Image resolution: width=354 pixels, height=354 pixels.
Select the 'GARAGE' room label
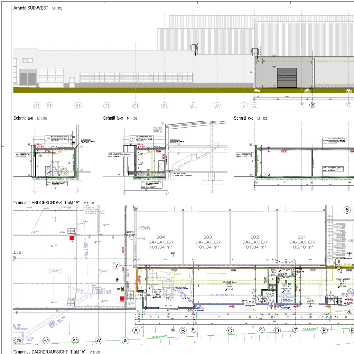pyautogui.click(x=158, y=289)
